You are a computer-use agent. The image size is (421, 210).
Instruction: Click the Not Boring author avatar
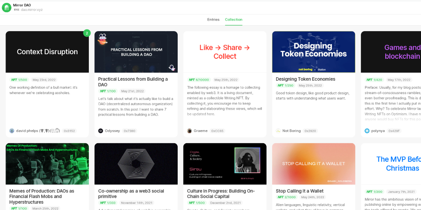click(x=278, y=131)
